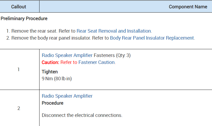Click the red Caution: label
The width and height of the screenshot is (212, 126).
coord(51,62)
